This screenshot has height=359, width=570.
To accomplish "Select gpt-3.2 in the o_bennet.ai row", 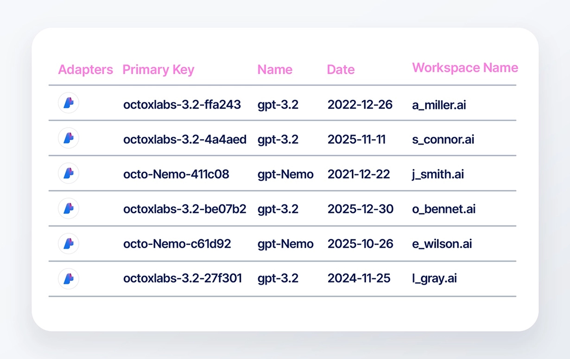I will 278,210.
